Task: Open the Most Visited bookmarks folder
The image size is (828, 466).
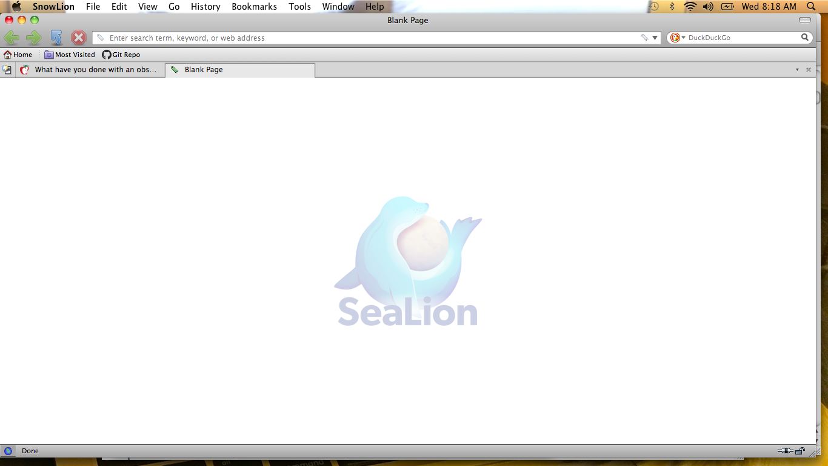Action: (70, 55)
